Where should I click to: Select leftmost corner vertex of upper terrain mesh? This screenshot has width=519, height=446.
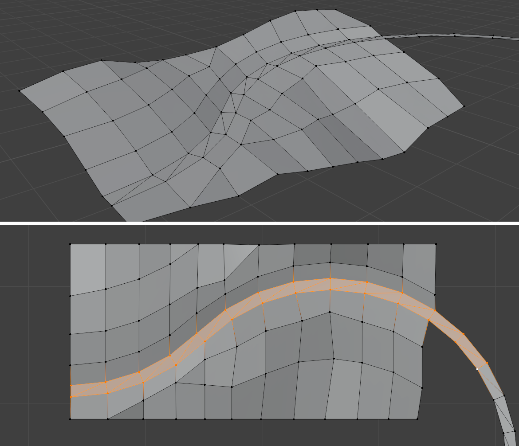[19, 90]
